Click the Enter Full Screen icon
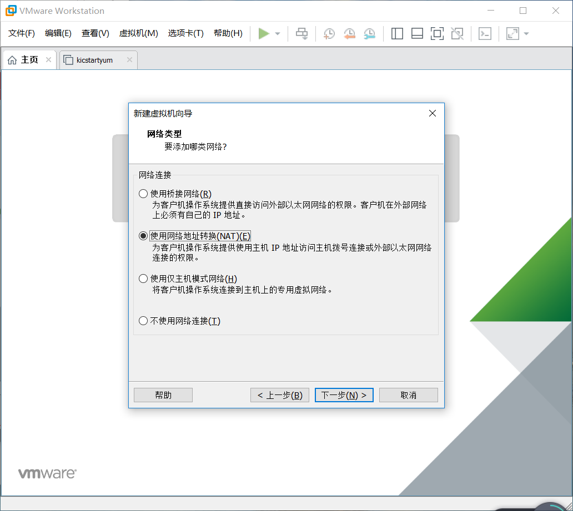 pyautogui.click(x=437, y=34)
